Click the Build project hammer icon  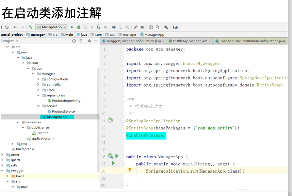(x=31, y=27)
